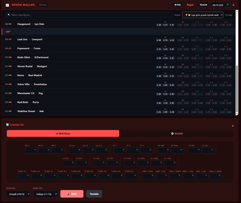Screen dimensions: 241x203
Task: Click the match list vertical scrollbar
Action: pos(237,89)
